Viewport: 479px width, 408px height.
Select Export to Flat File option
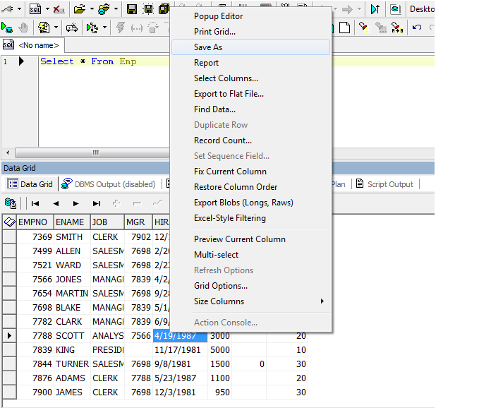[229, 94]
